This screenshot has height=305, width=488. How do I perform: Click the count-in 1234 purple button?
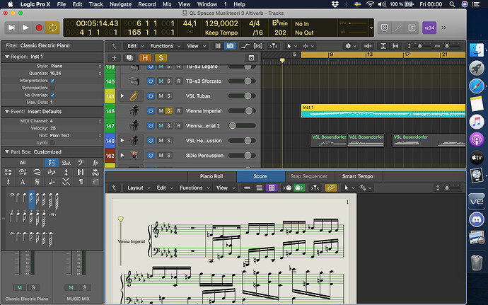click(430, 28)
